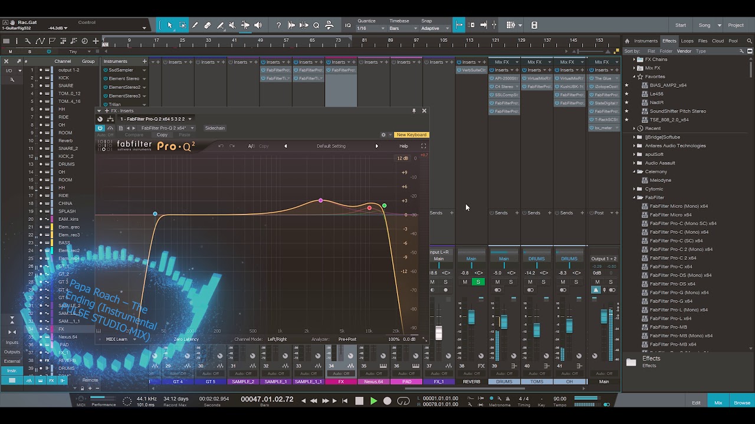The height and width of the screenshot is (424, 755).
Task: Select the Paint pencil tool
Action: point(195,25)
